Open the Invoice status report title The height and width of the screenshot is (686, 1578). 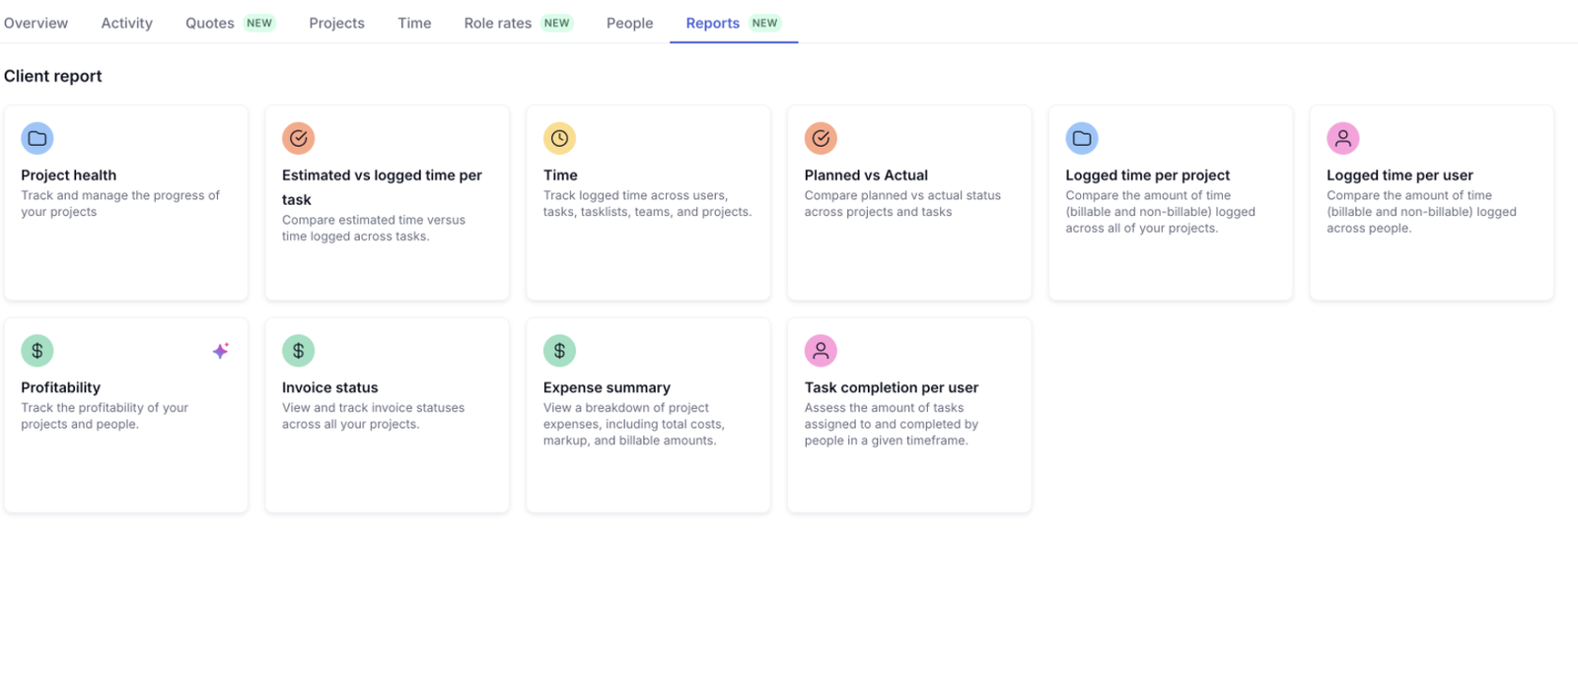[329, 387]
